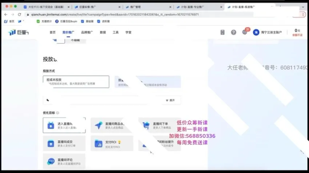
Task: Click the 直播间评论 chat bubble icon
Action: [51, 161]
